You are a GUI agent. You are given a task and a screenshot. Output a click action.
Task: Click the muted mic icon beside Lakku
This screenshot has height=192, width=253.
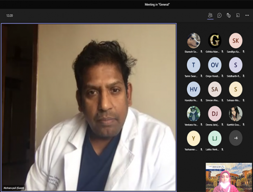click(222, 149)
